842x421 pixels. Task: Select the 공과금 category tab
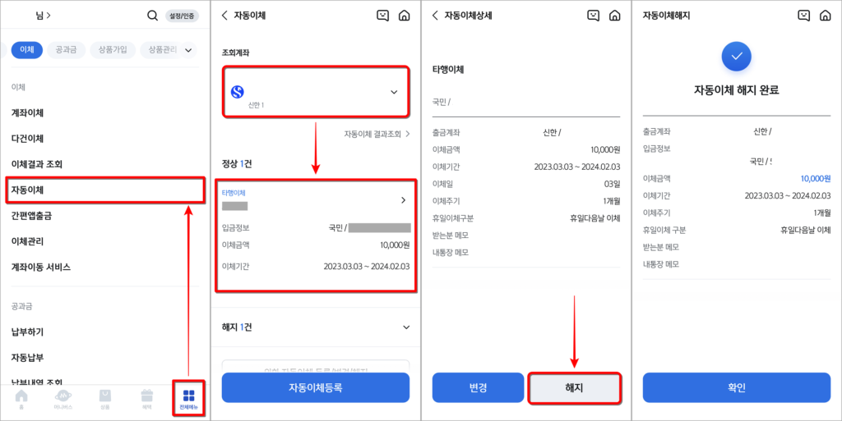click(x=66, y=50)
